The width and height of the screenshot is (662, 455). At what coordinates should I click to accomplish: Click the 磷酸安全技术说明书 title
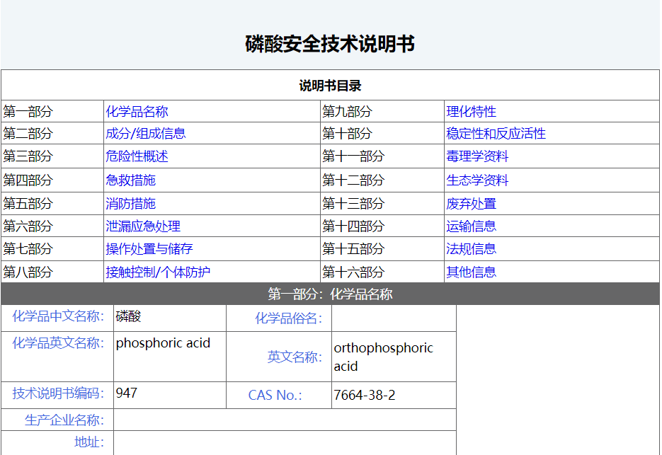(x=330, y=44)
